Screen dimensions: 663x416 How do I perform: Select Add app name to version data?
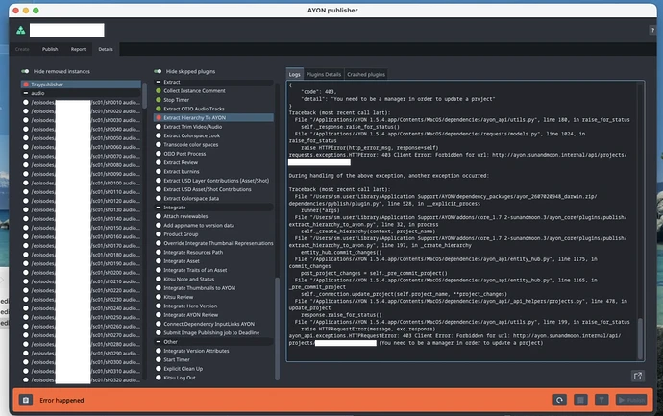click(x=213, y=226)
